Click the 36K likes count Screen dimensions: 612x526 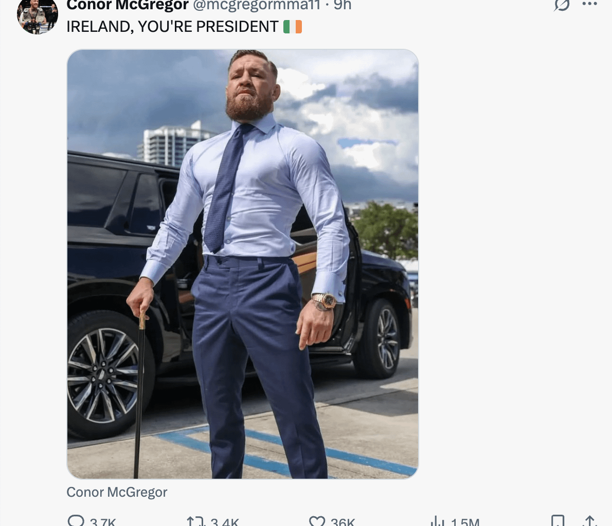(x=343, y=522)
